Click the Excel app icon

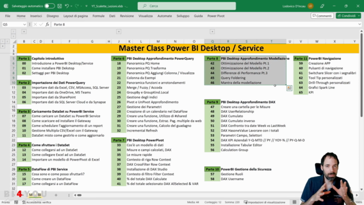(6, 6)
